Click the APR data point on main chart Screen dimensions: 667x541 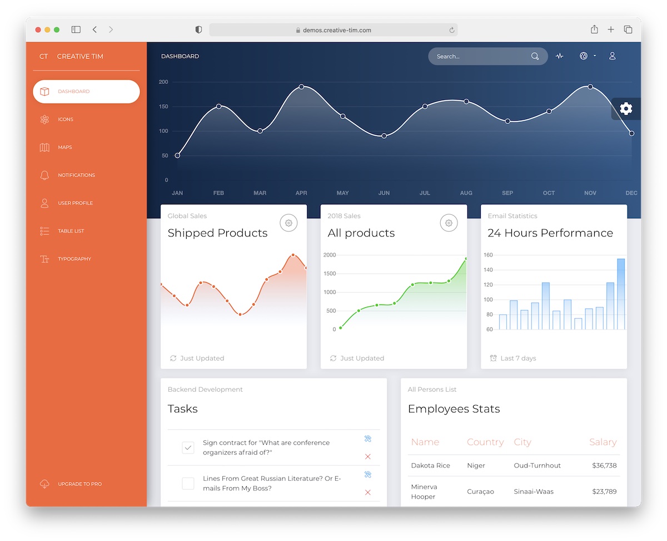(x=301, y=87)
